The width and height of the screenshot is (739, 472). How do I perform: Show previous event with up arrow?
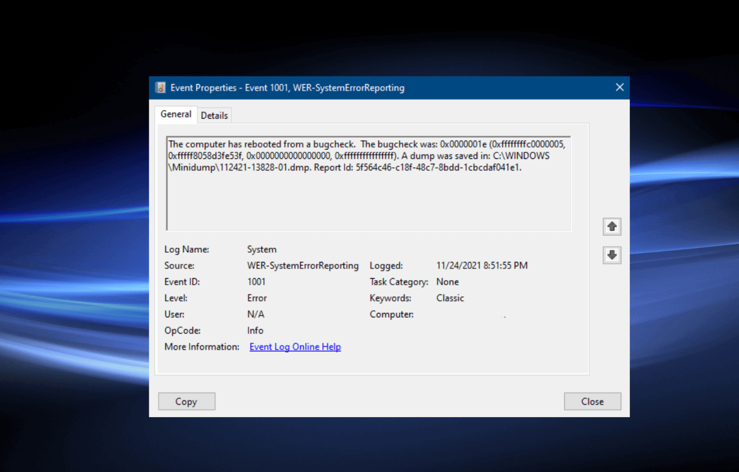[x=612, y=226]
